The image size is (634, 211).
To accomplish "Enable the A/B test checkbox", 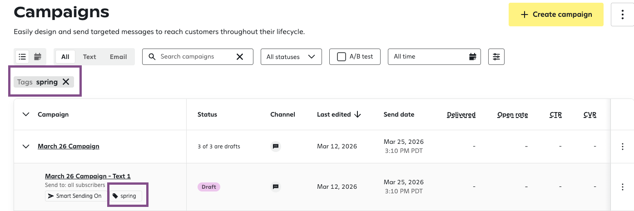I will click(x=342, y=57).
